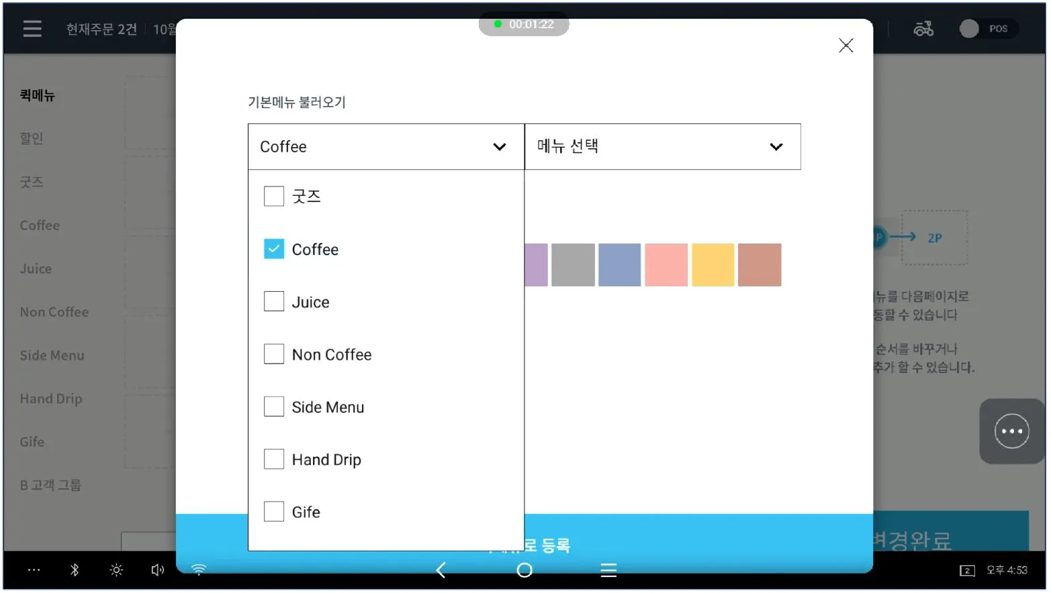Select Coffee in the left sidebar

click(40, 225)
